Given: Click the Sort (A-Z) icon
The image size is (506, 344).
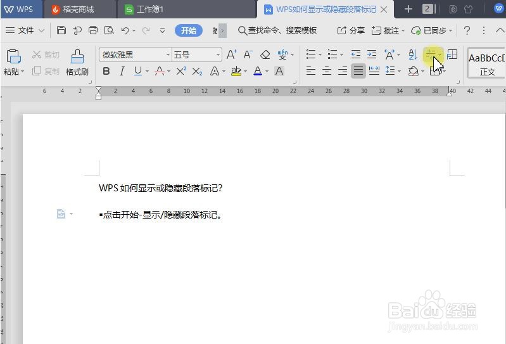Looking at the screenshot, I should tap(413, 54).
